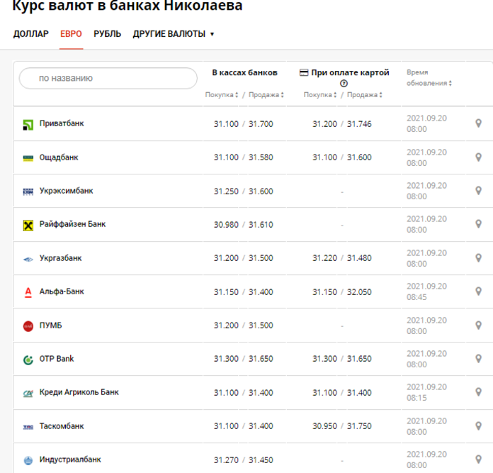Focus the 'по названию' search field
493x473 pixels.
[108, 78]
